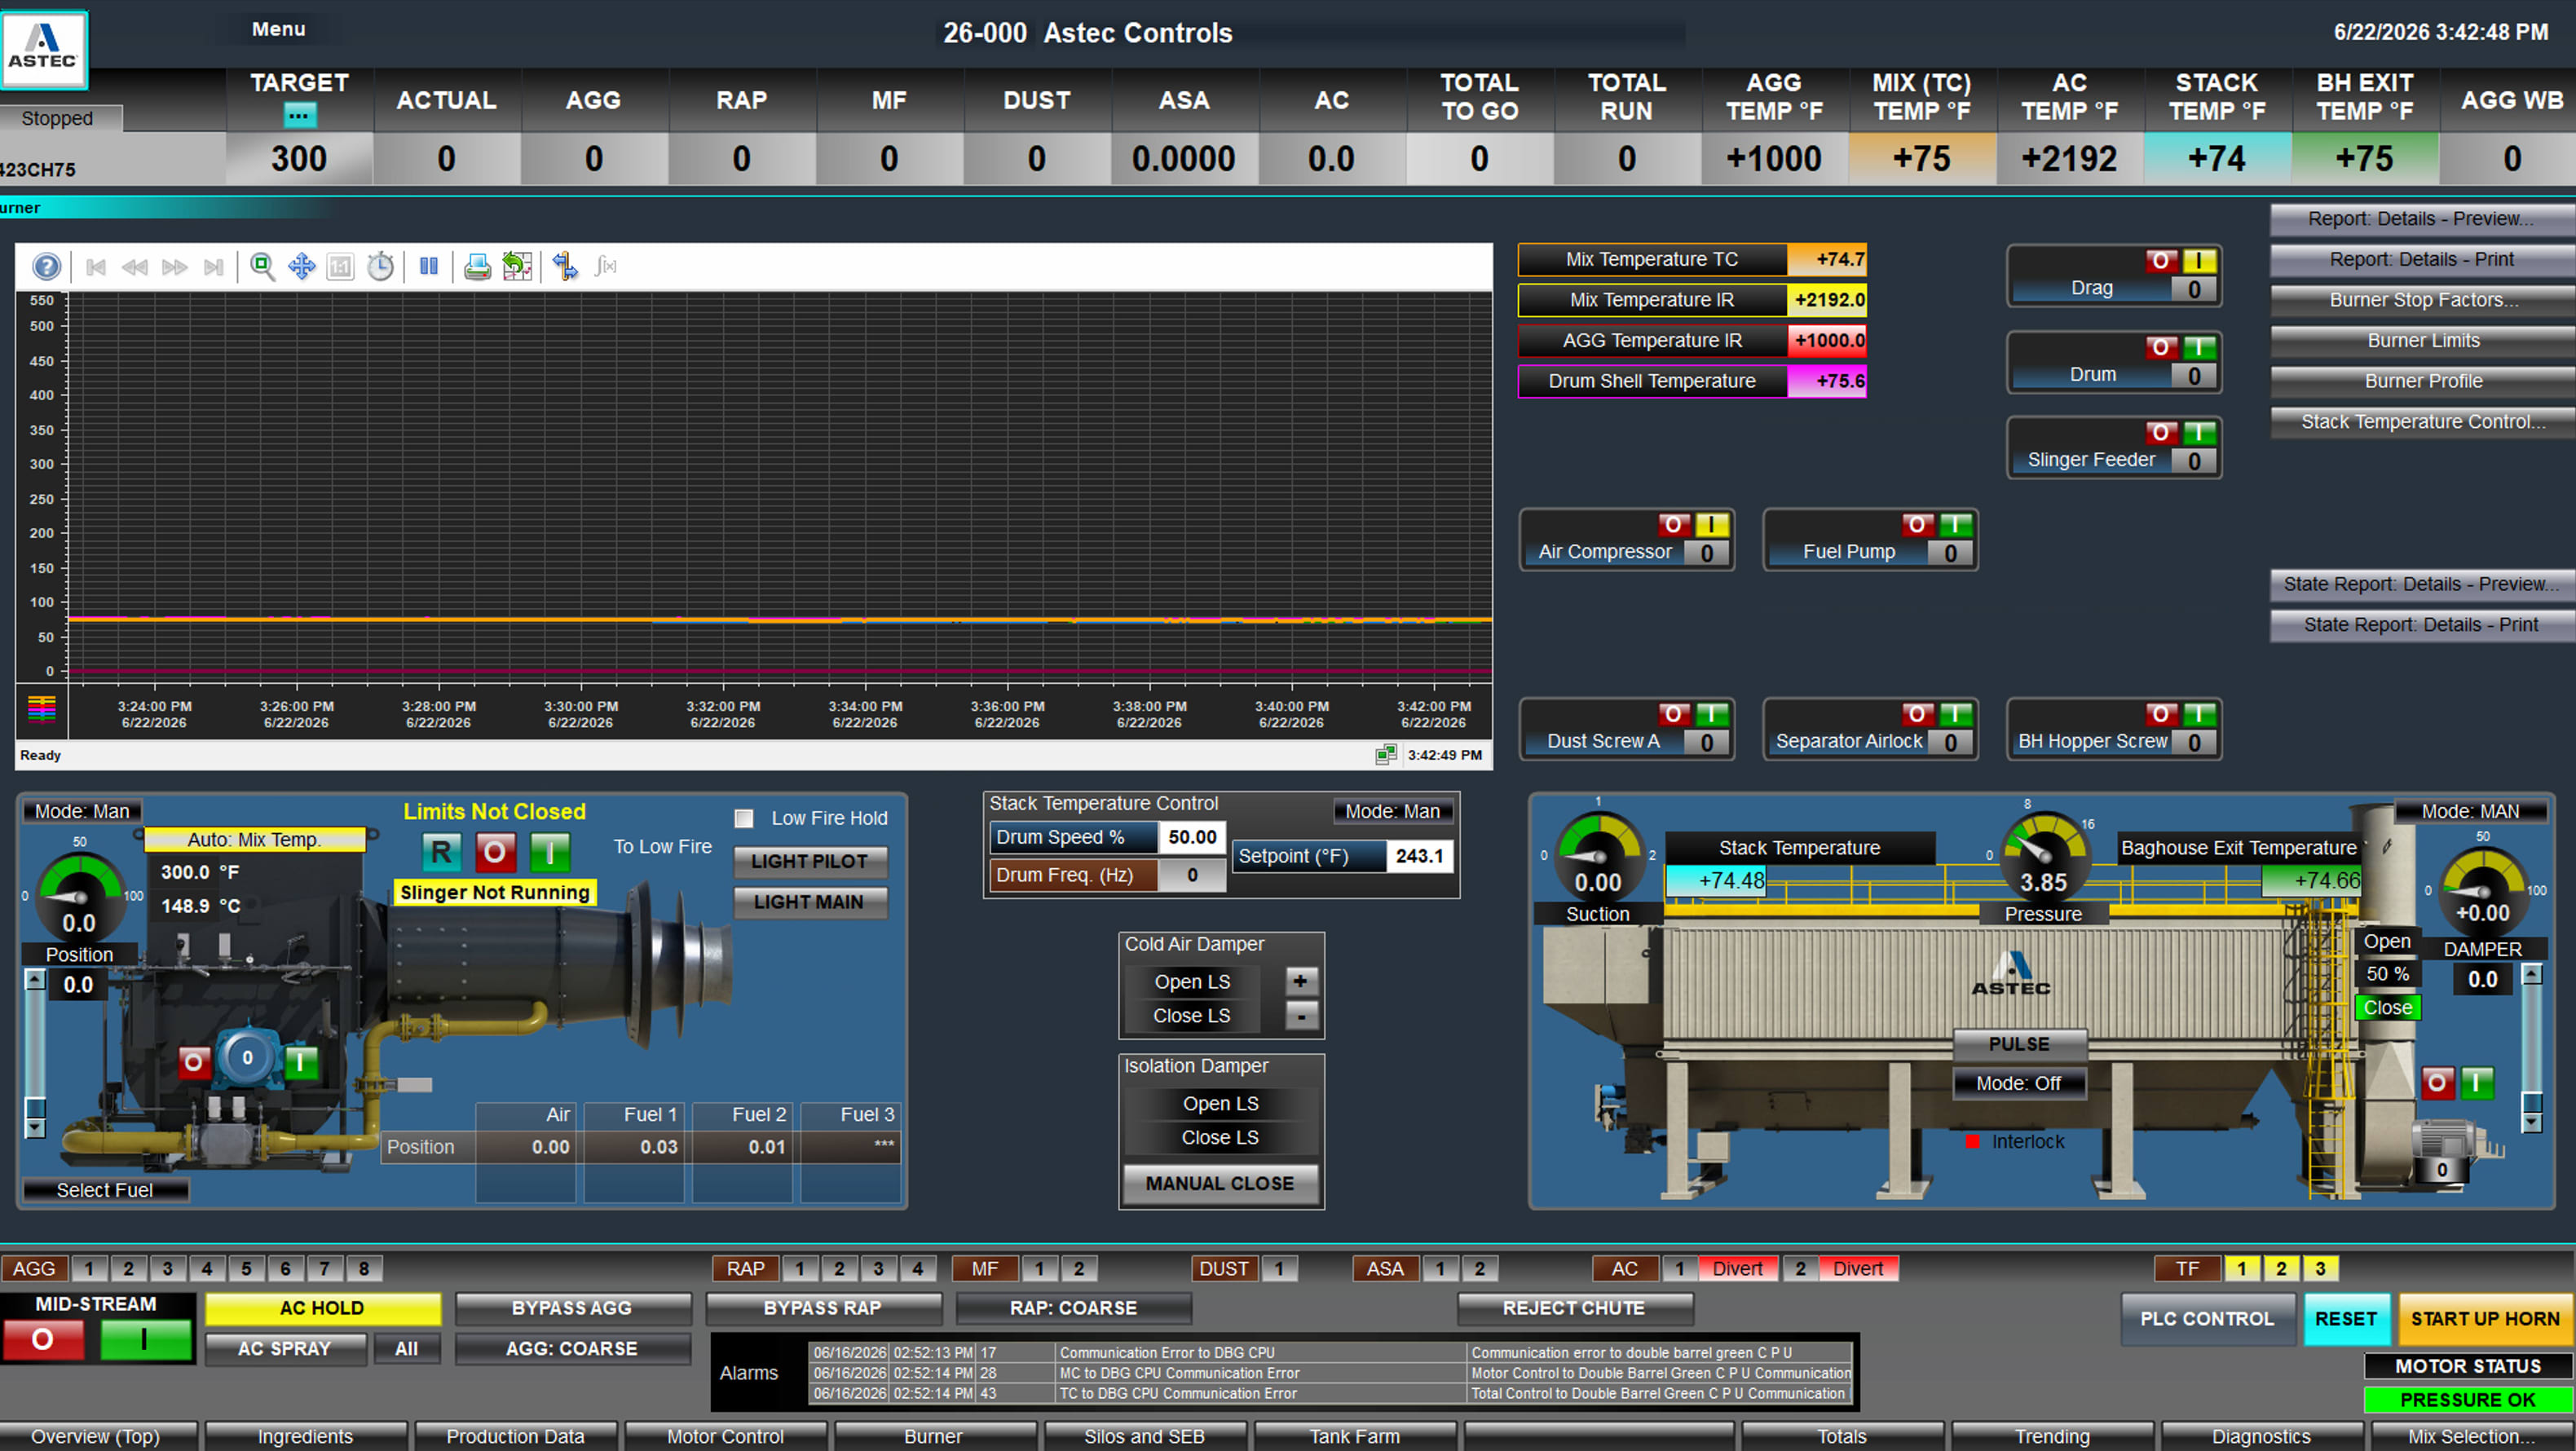Screen dimensions: 2576x1451
Task: Start the Slinger Feeder with green I
Action: click(2198, 433)
